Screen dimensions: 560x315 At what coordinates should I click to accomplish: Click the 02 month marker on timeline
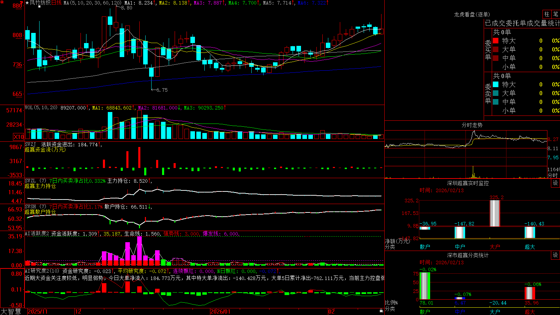(331, 311)
